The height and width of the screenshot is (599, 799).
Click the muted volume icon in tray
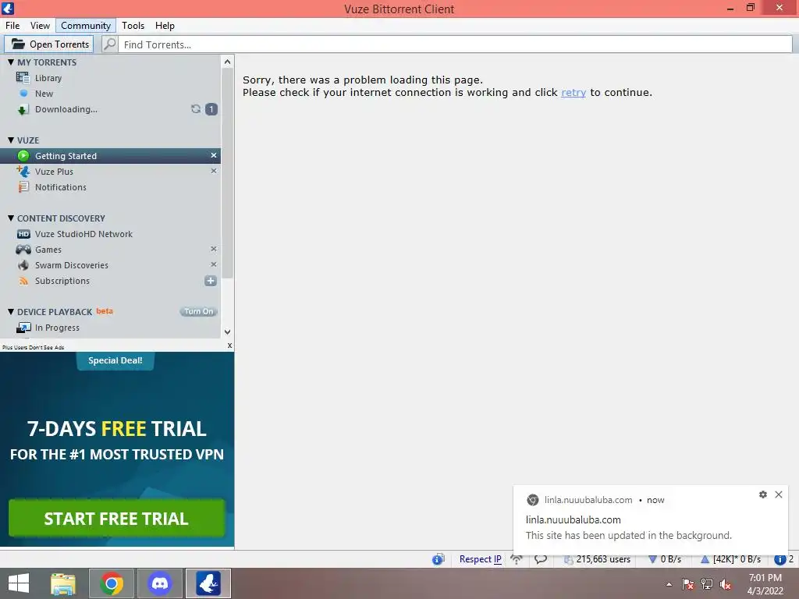tap(725, 584)
